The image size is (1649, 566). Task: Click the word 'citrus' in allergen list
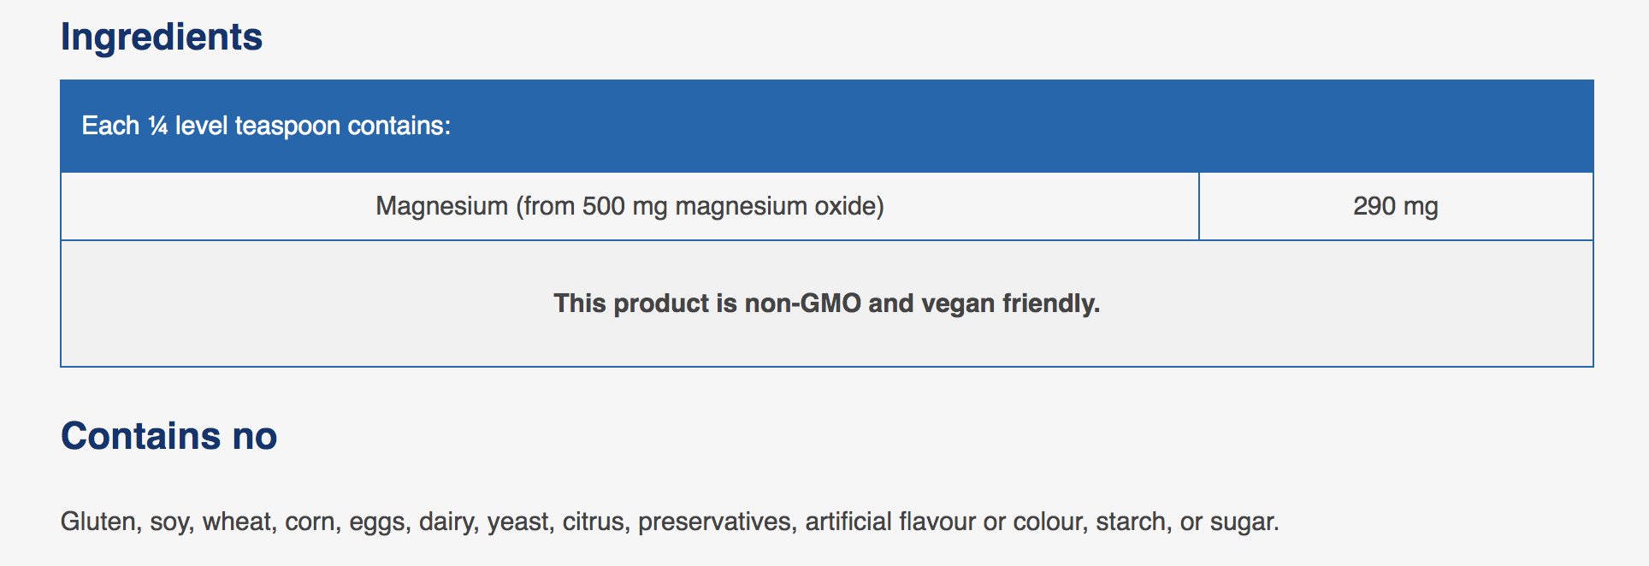[x=593, y=522]
